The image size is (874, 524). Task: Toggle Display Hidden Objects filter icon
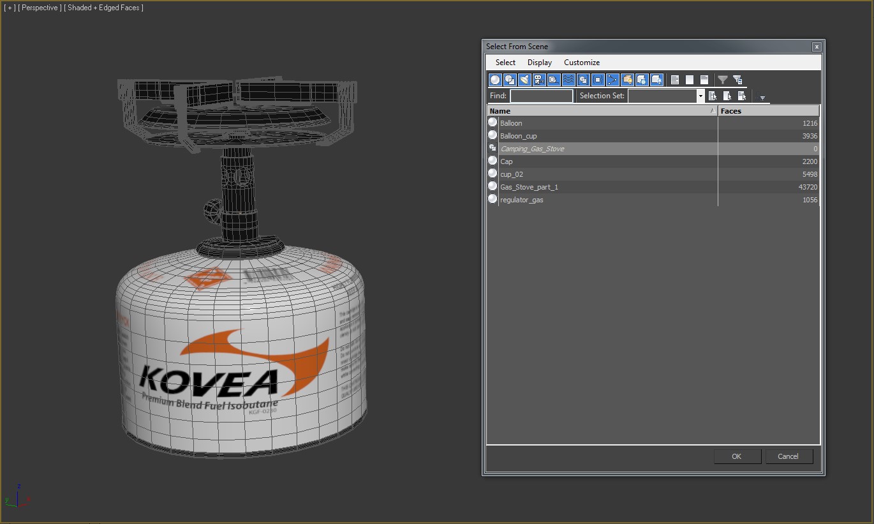[x=656, y=80]
